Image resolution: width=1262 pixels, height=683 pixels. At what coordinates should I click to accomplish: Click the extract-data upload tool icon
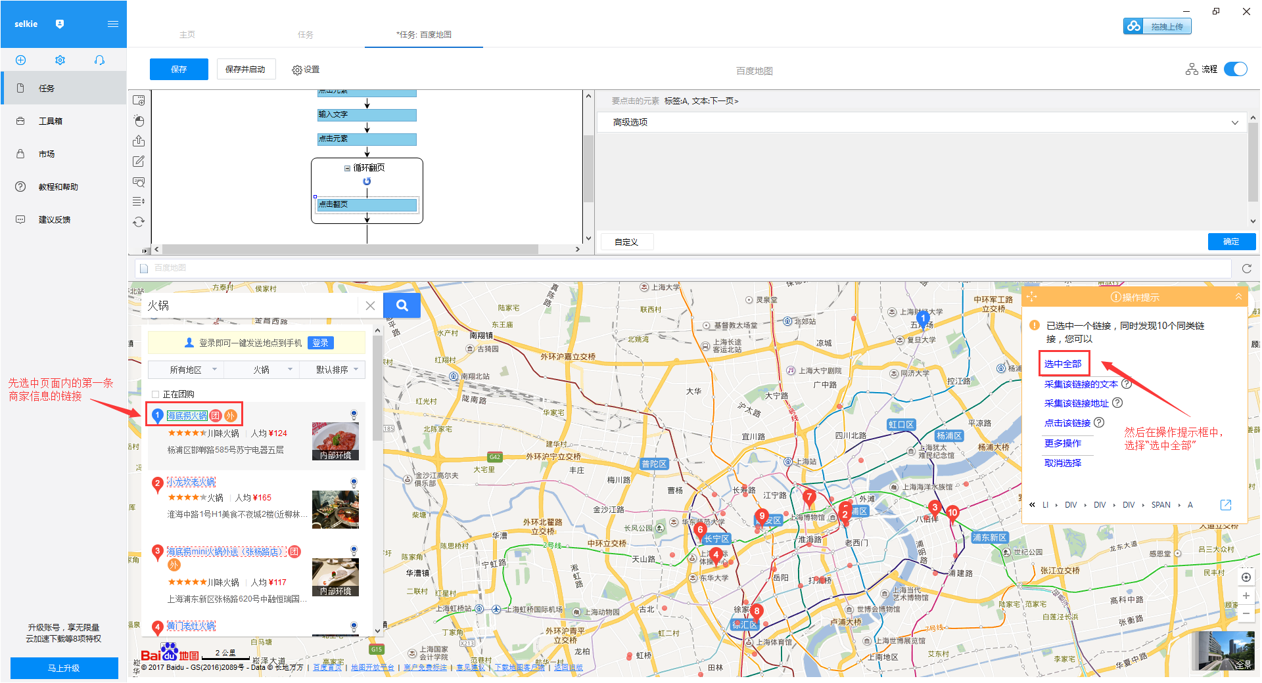[x=139, y=141]
